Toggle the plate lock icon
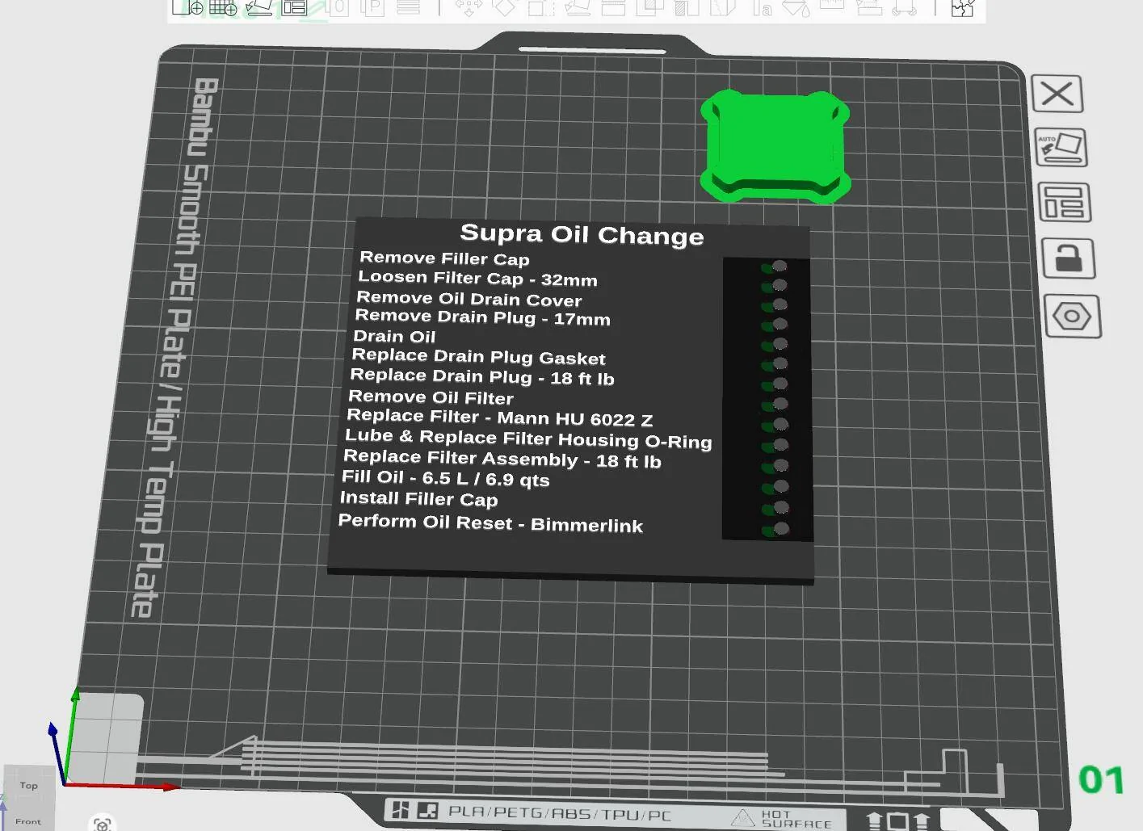The width and height of the screenshot is (1143, 831). [1069, 258]
